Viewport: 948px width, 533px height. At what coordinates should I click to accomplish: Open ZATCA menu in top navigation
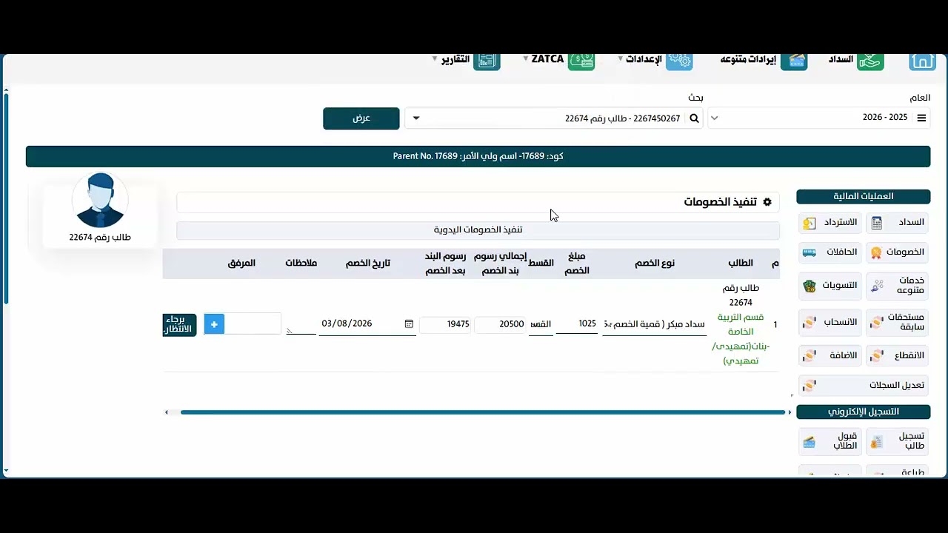[x=547, y=58]
